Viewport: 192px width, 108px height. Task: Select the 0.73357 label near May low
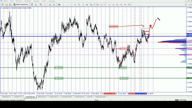point(123,68)
